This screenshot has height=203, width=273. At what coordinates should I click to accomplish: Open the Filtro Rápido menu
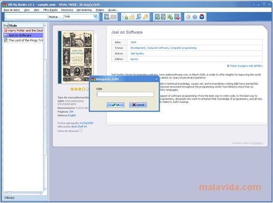[51, 10]
